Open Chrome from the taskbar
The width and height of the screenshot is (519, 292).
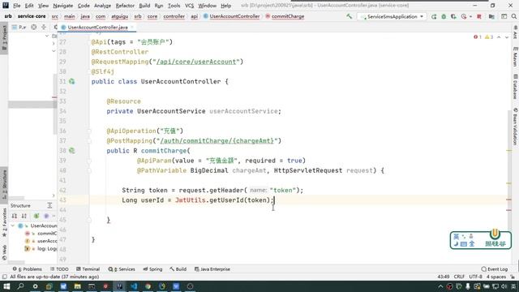point(148,286)
